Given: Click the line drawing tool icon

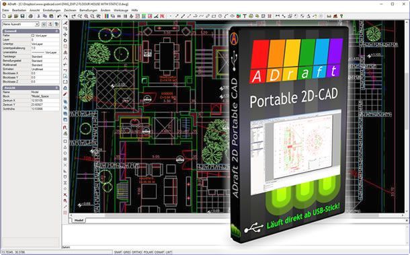Looking at the screenshot, I should (177, 16).
